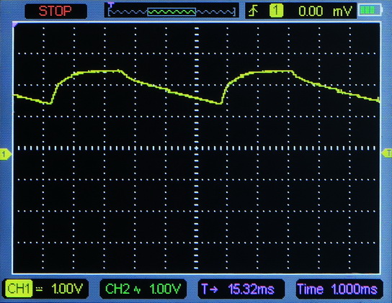Click the channel 1 ground level marker
Viewport: 392px width, 303px height.
point(6,155)
